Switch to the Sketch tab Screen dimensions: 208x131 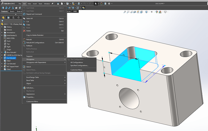click(x=12, y=11)
